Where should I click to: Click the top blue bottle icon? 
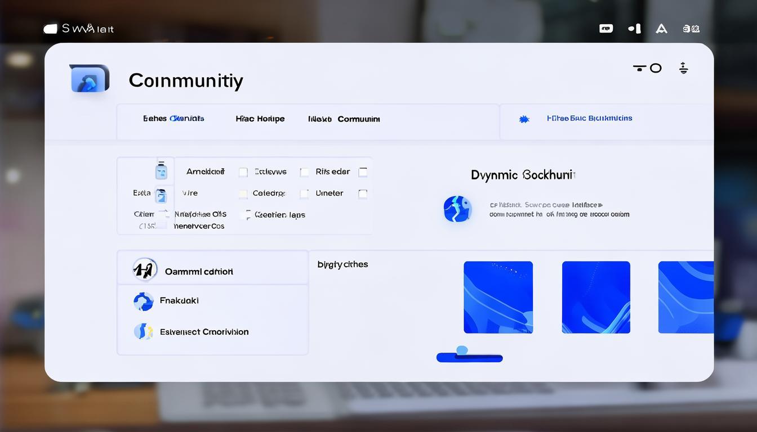[161, 170]
